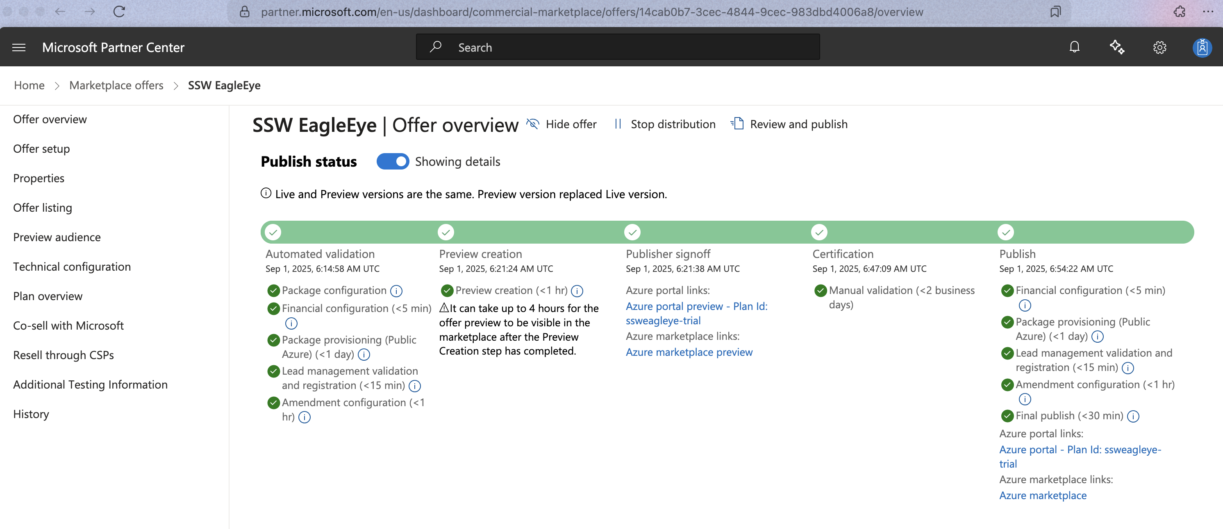1223x529 pixels.
Task: Click Publish step checkmark on progress bar
Action: [1005, 233]
